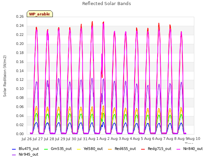Toggle the Grn535_out legend entry
The height and width of the screenshot is (161, 214).
point(58,149)
